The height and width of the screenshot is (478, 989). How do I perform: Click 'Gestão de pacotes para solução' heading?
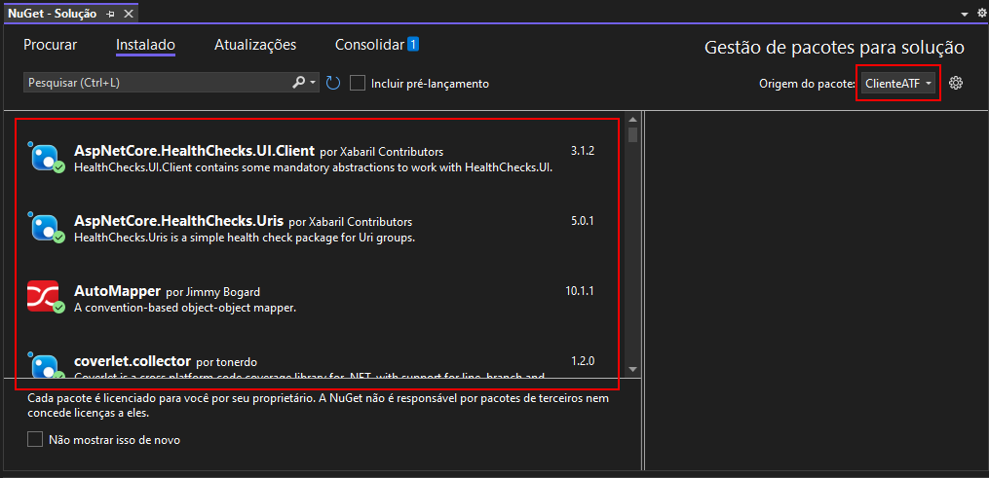(x=834, y=48)
